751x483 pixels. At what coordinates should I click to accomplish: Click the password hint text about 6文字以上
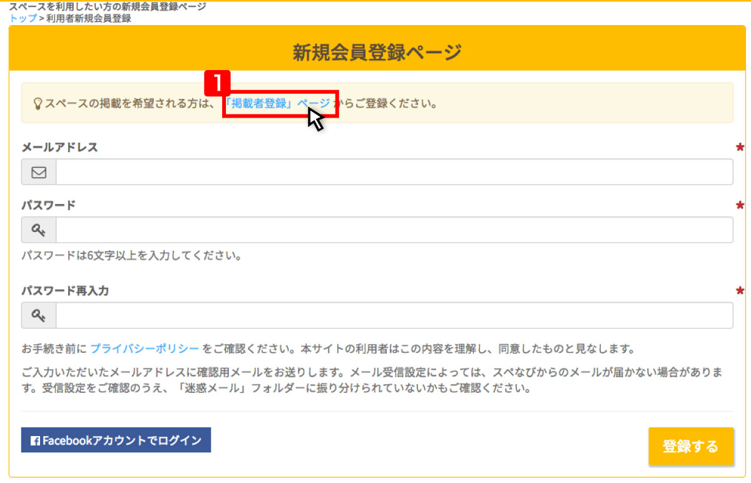pyautogui.click(x=131, y=256)
